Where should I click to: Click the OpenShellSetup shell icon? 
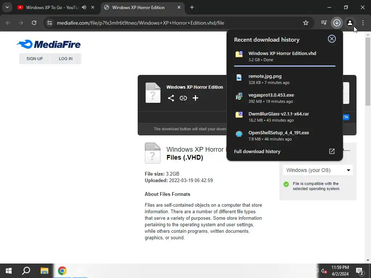(x=239, y=134)
